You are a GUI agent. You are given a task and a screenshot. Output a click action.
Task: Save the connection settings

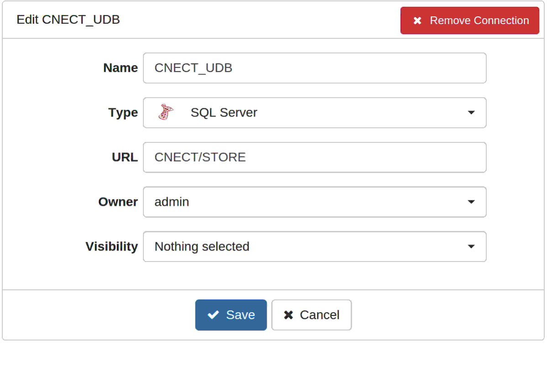coord(231,315)
